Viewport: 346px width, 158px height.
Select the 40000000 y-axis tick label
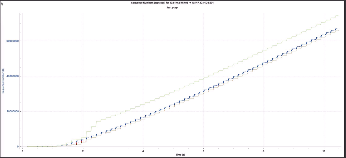[x=12, y=76]
